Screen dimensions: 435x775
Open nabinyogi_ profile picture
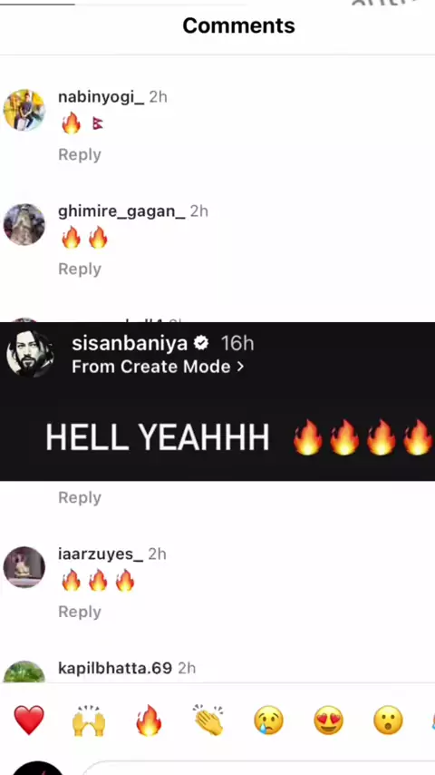click(x=24, y=110)
